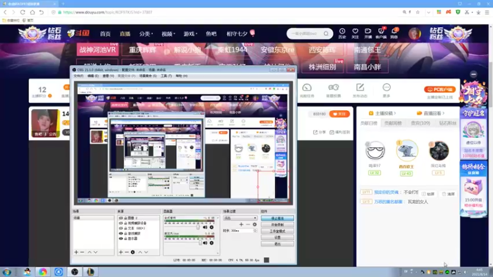Toggle lock on 图像 2 source
493x277 pixels.
pyautogui.click(x=126, y=218)
